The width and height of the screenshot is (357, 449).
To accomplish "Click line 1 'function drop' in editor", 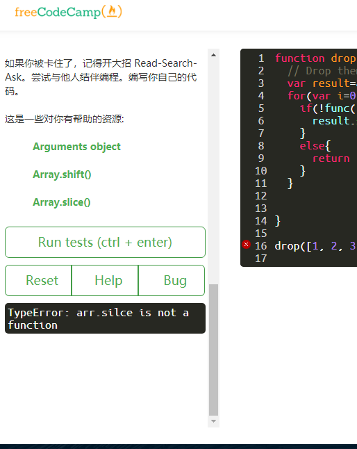I will point(315,58).
